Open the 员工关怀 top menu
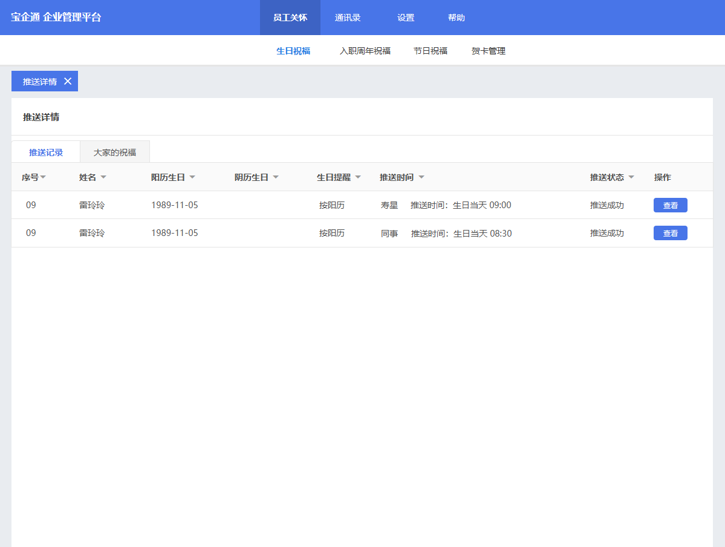Viewport: 725px width, 547px height. coord(290,18)
